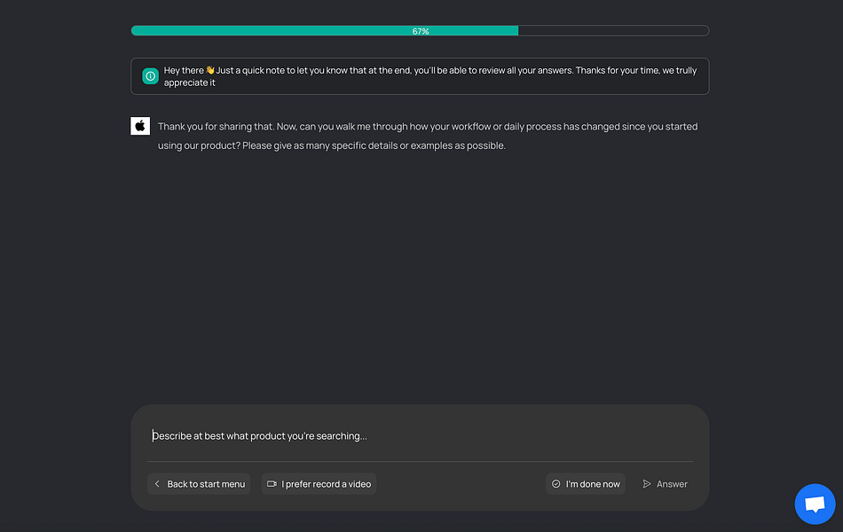Click the 67% progress label
This screenshot has width=843, height=532.
[421, 31]
